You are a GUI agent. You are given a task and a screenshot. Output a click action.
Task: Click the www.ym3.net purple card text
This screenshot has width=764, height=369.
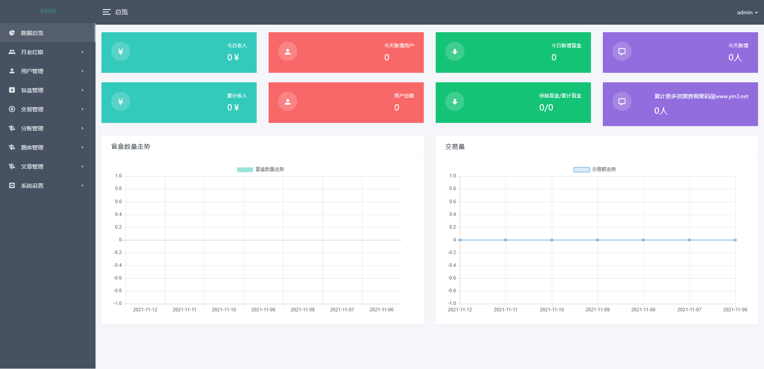click(x=701, y=96)
